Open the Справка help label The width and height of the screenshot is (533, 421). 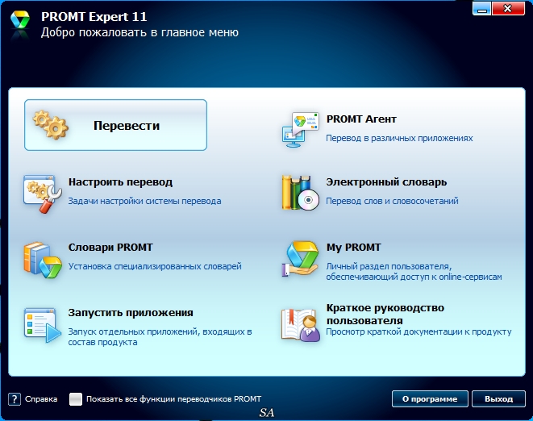(x=41, y=399)
